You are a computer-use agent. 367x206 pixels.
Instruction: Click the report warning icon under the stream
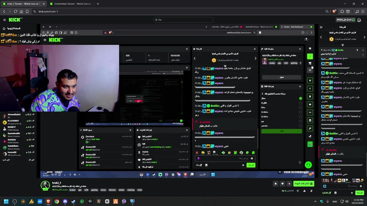point(304,191)
